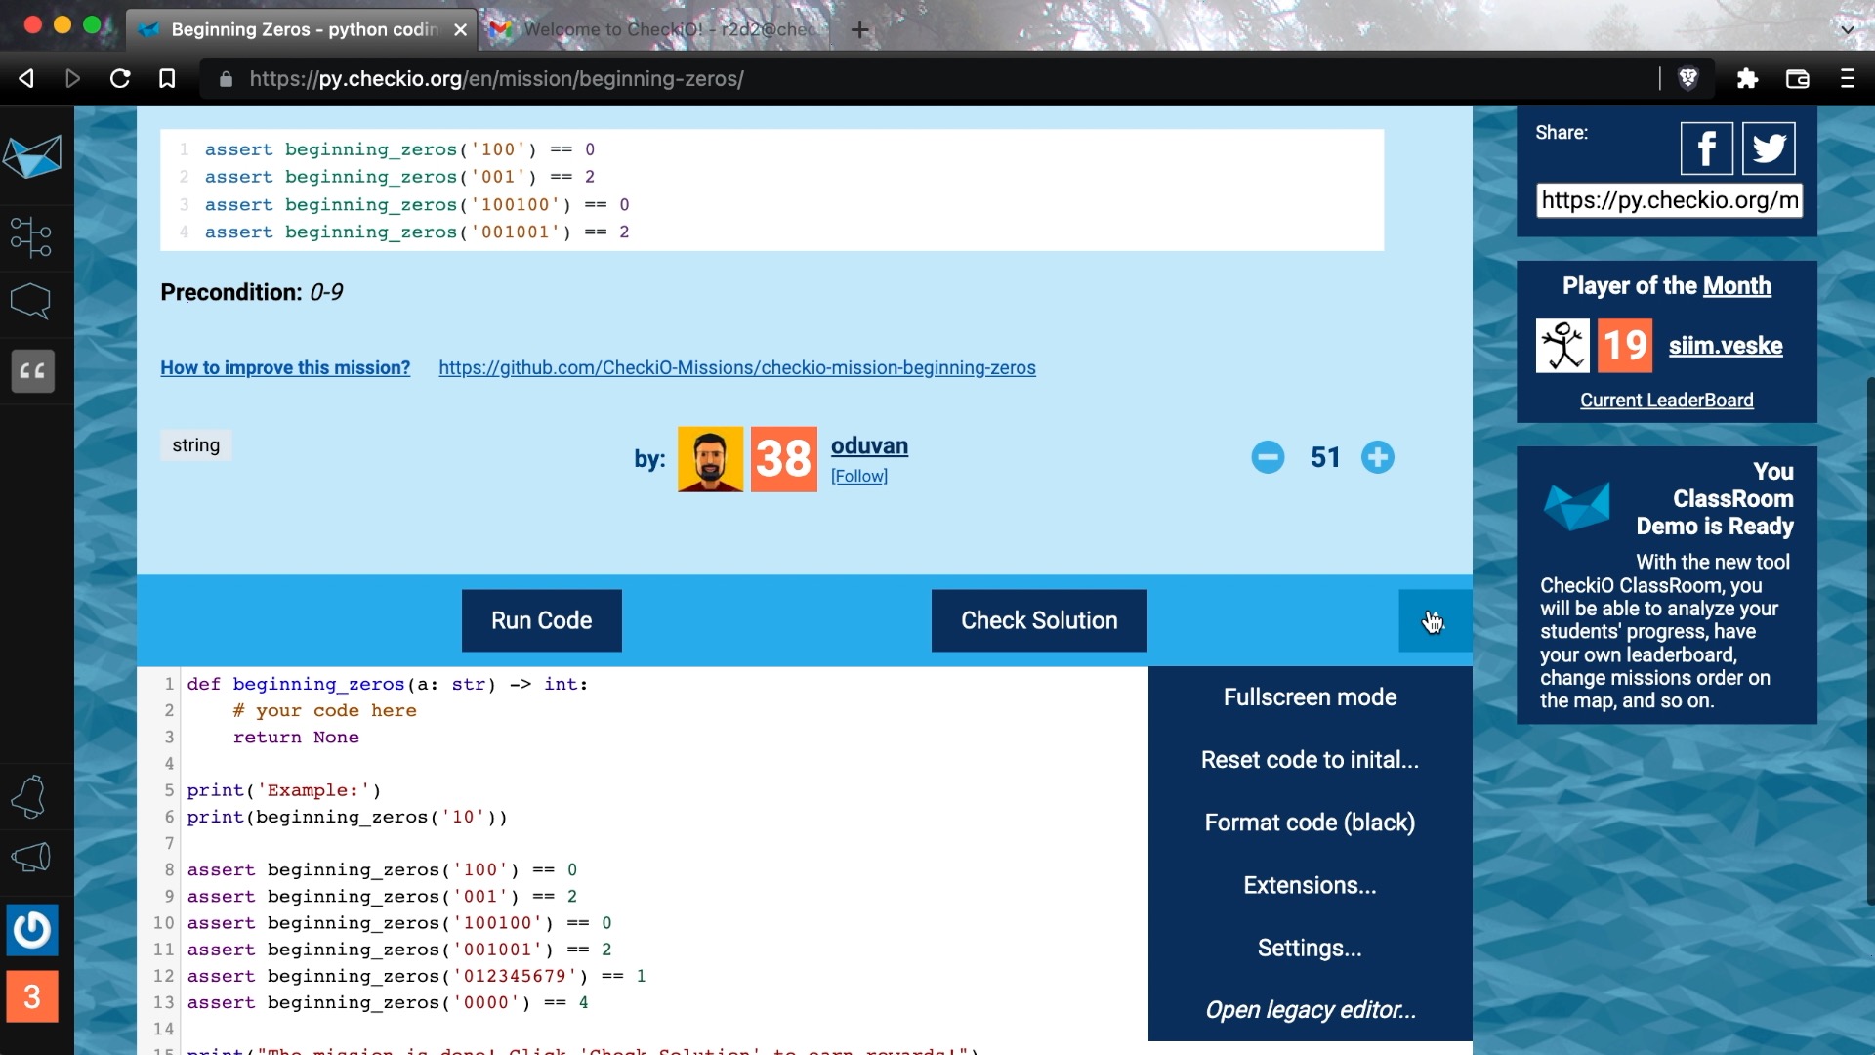The image size is (1875, 1055).
Task: Open the browser hamburger menu
Action: click(x=1847, y=78)
